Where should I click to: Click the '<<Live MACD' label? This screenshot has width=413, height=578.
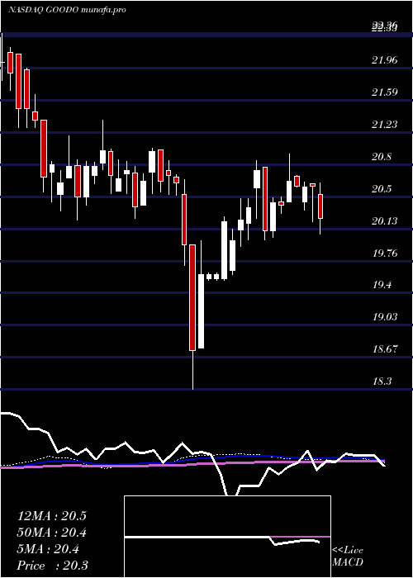coord(348,556)
